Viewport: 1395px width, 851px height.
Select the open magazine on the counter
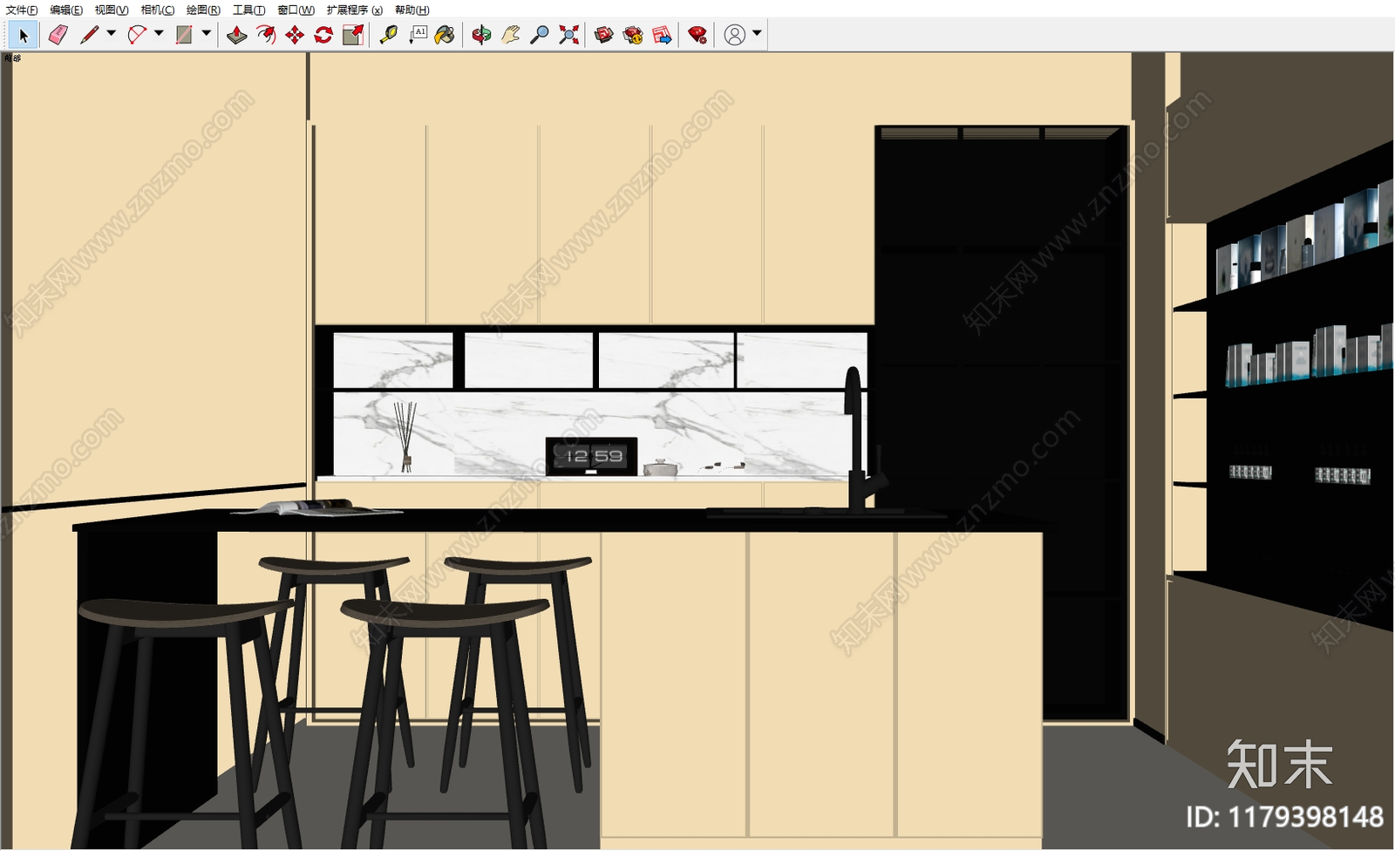(316, 507)
